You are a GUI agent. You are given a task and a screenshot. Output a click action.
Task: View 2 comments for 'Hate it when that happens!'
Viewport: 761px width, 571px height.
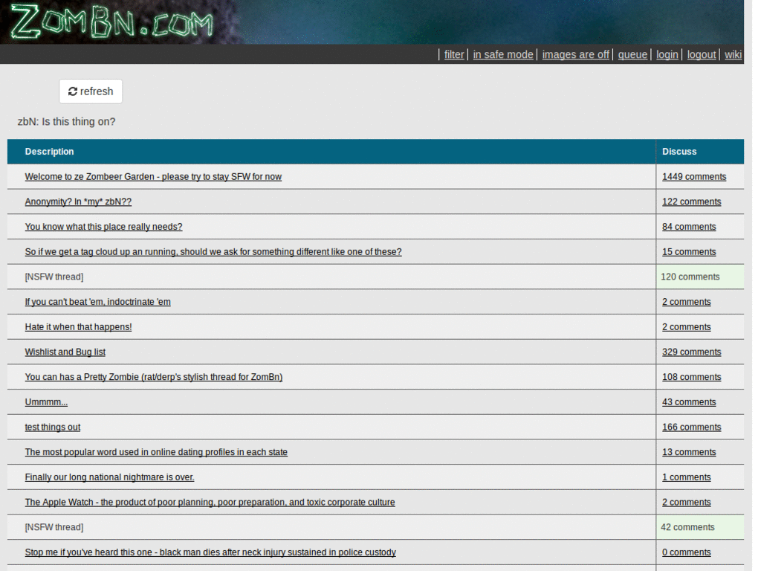click(x=686, y=327)
